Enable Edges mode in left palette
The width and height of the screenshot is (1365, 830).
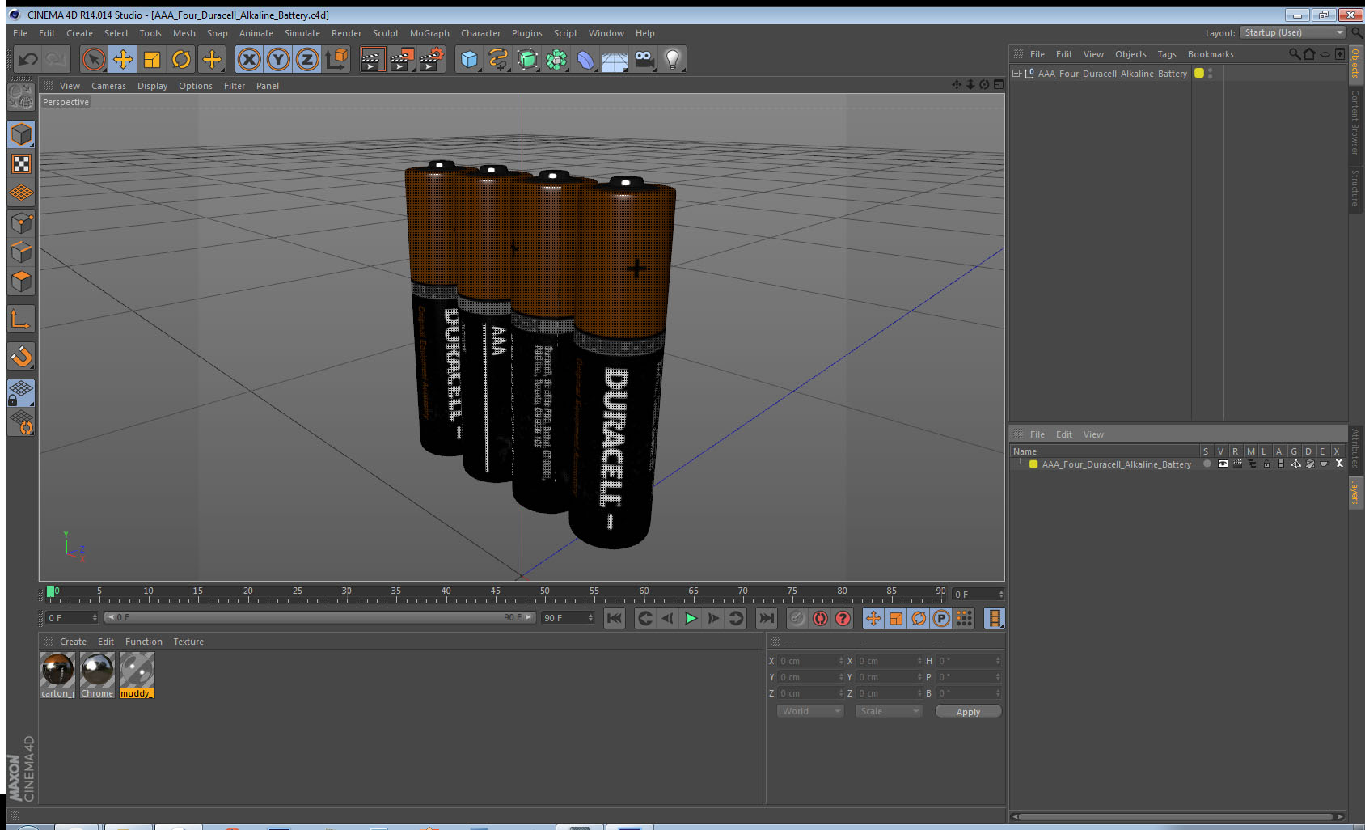[x=21, y=252]
